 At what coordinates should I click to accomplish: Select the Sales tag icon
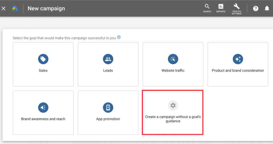coord(43,59)
